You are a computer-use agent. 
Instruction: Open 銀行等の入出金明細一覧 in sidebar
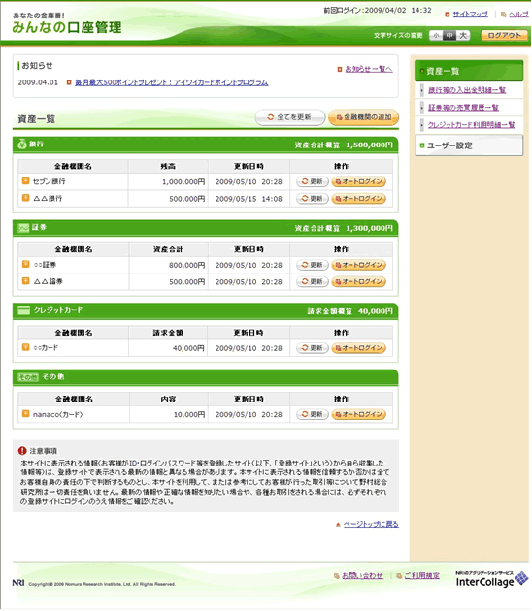(467, 90)
